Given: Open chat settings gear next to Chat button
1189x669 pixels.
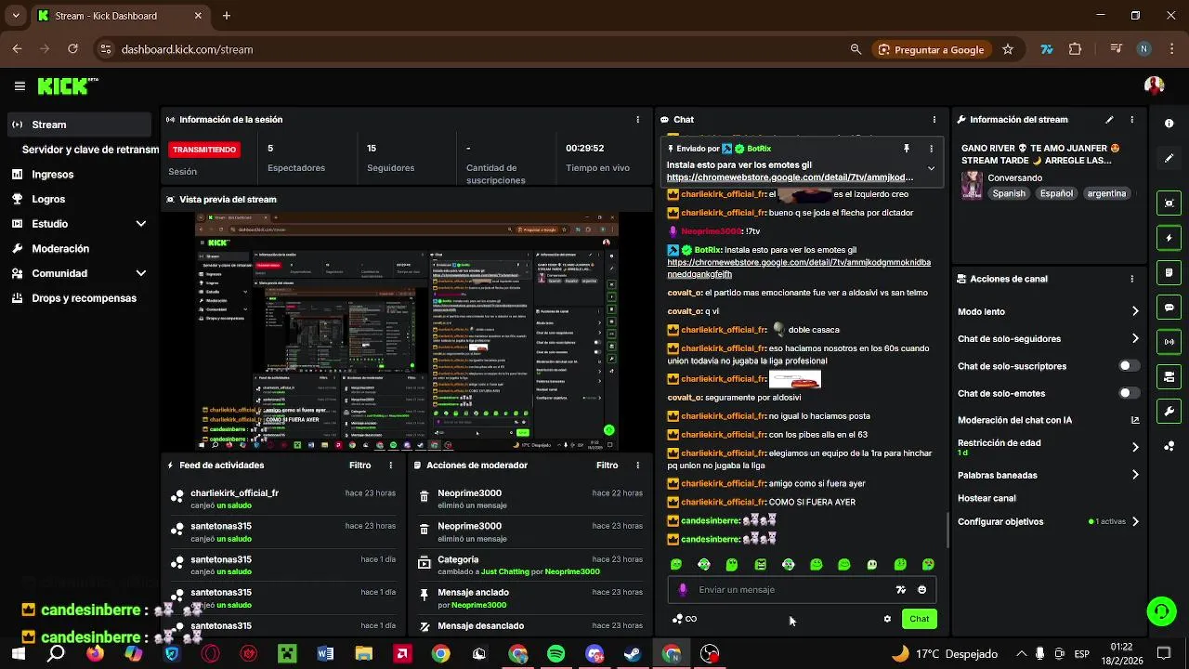Looking at the screenshot, I should tap(887, 619).
